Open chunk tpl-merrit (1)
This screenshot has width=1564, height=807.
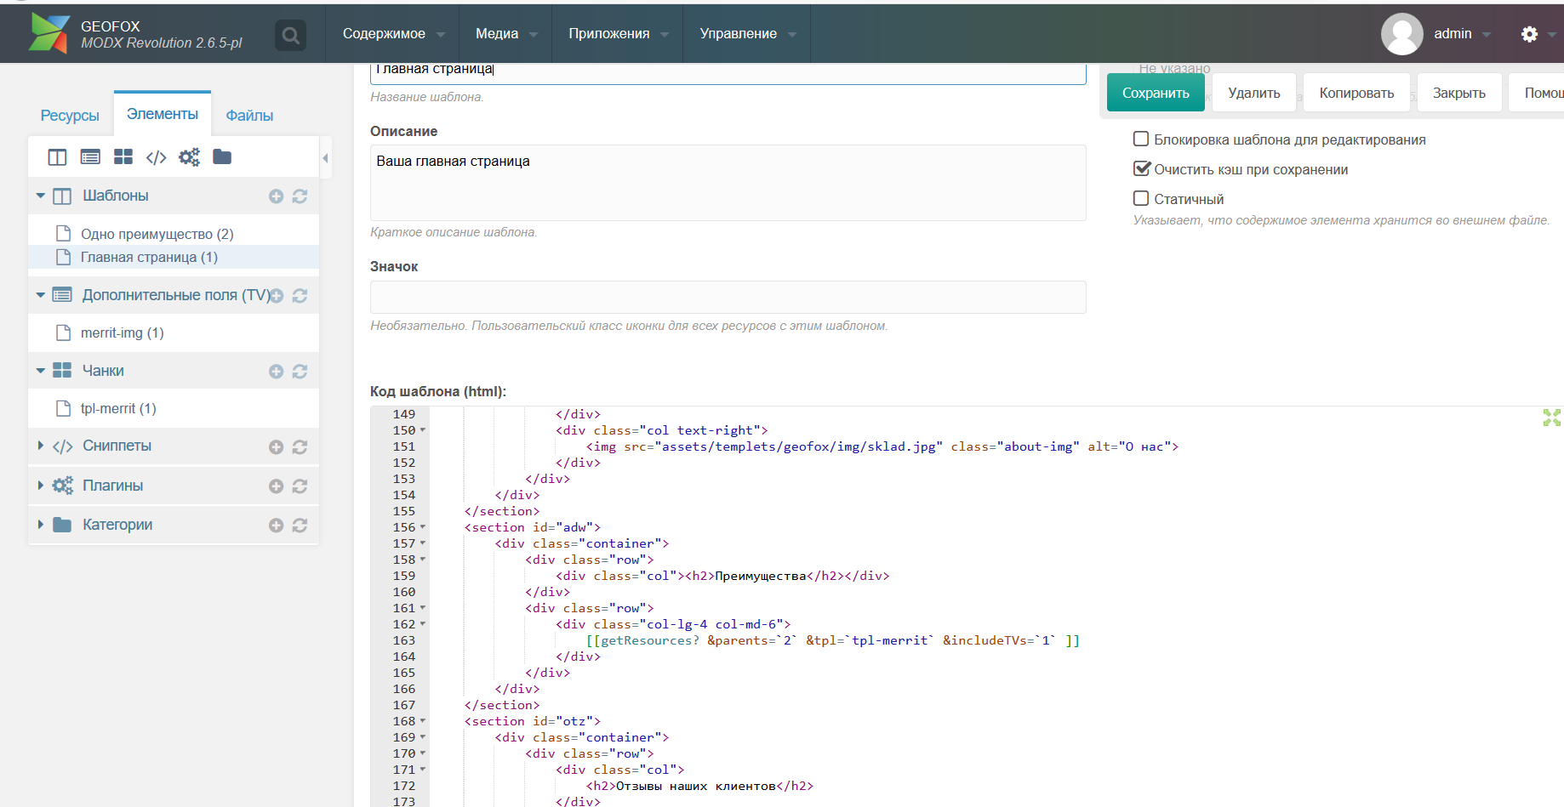118,408
